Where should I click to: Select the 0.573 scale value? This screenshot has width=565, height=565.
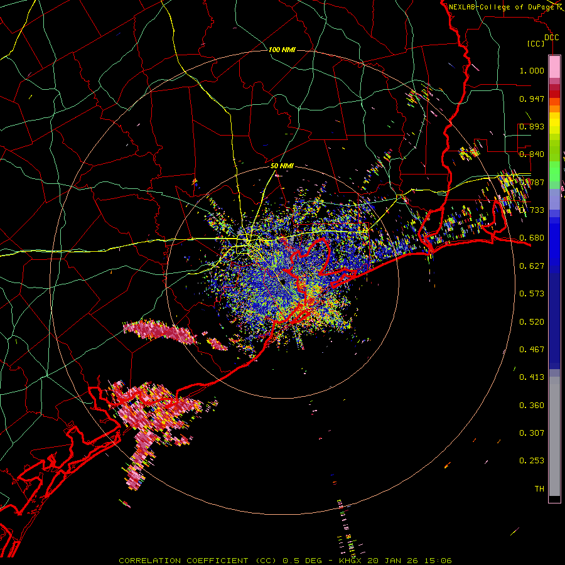[x=532, y=294]
